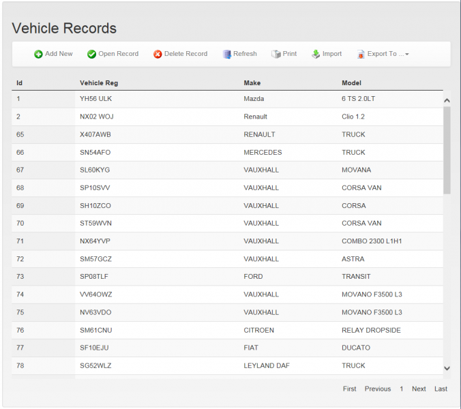
Task: Click the green checkmark Open Record icon
Action: click(92, 55)
